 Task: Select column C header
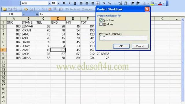pyautogui.click(x=43, y=18)
